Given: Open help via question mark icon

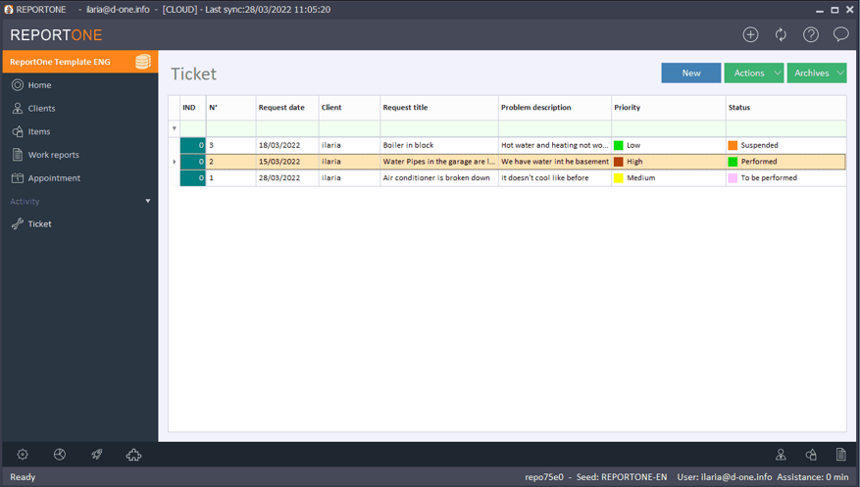Looking at the screenshot, I should tap(811, 34).
